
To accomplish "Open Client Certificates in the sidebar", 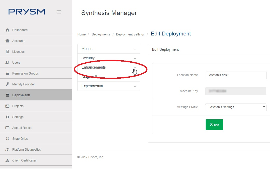I will point(36,160).
